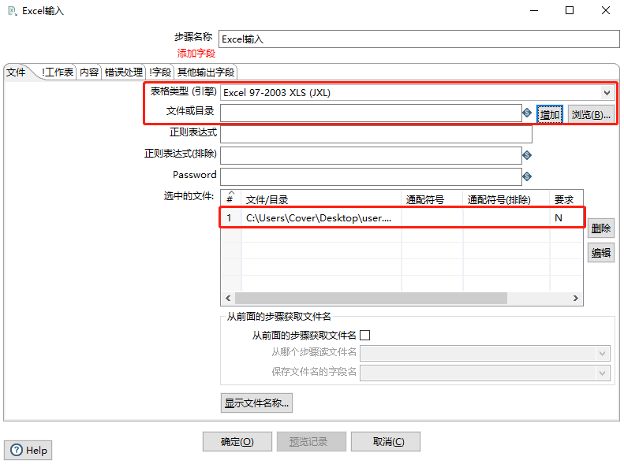Select file row C:\Users\Cover\Desktop\user
Image resolution: width=624 pixels, height=464 pixels.
pos(318,218)
